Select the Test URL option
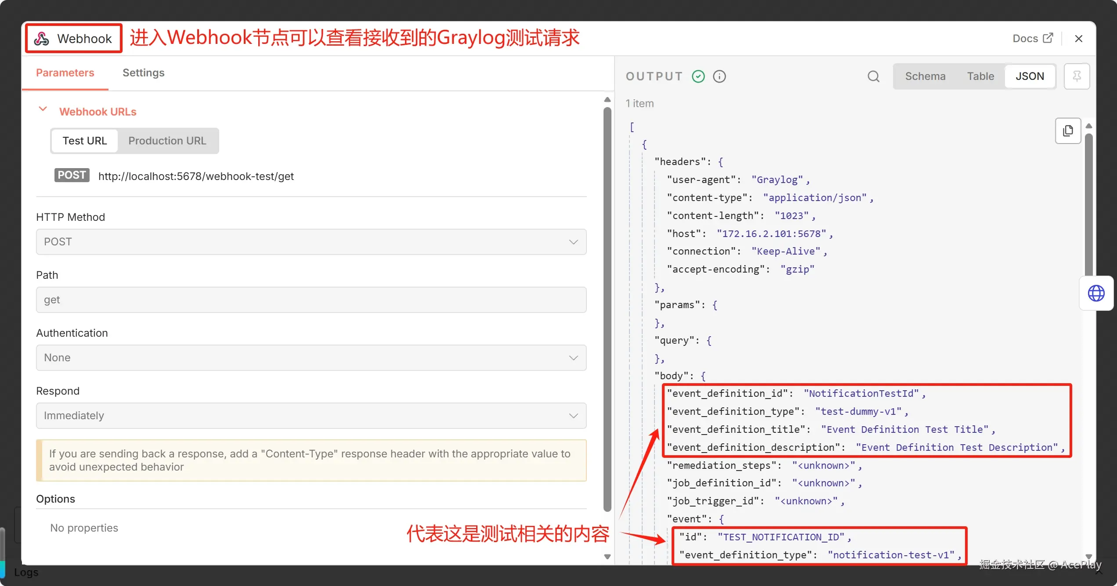The height and width of the screenshot is (586, 1117). (x=84, y=140)
